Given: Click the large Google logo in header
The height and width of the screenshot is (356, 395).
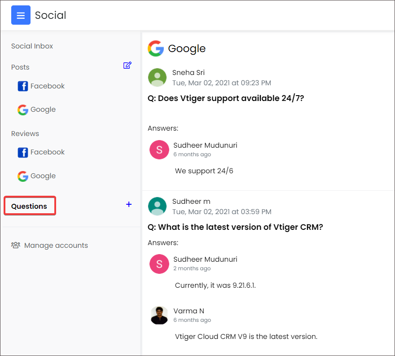Looking at the screenshot, I should [x=156, y=48].
